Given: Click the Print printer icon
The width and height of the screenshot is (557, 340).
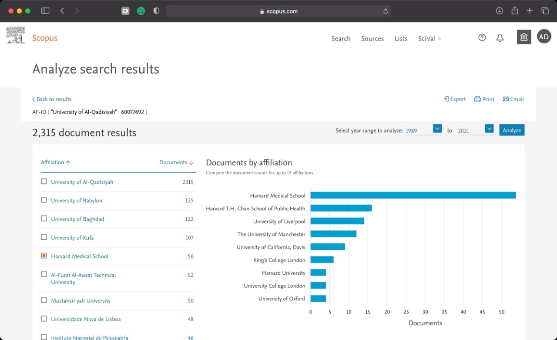Looking at the screenshot, I should 477,99.
